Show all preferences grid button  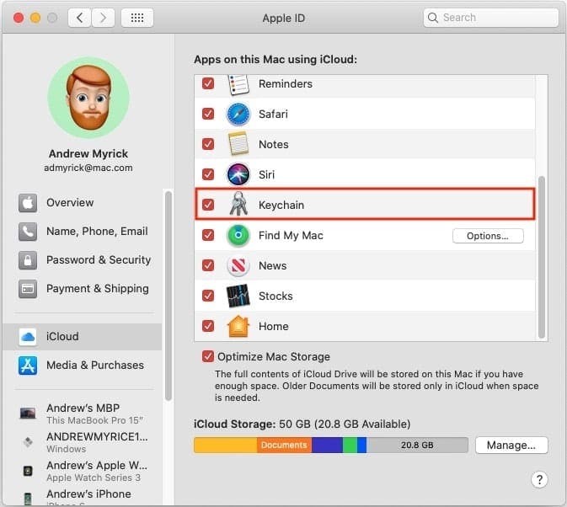tap(137, 17)
